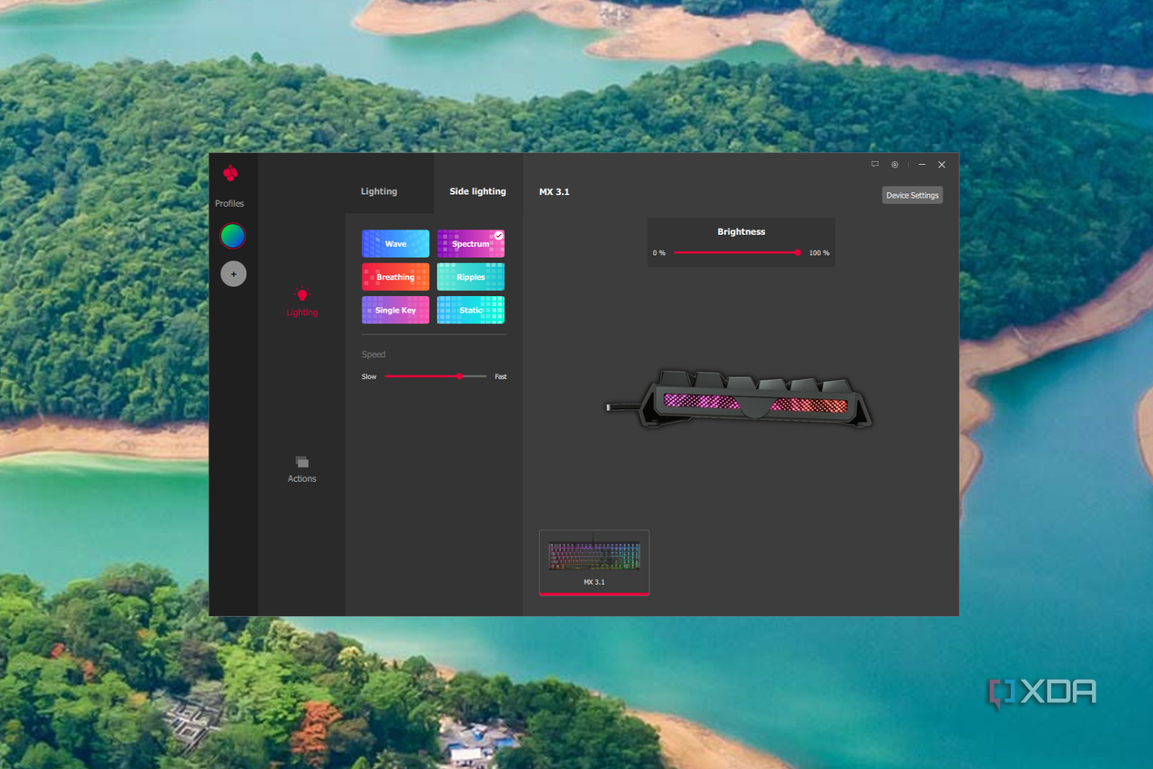
Task: Click the "Profiles" label
Action: [230, 203]
